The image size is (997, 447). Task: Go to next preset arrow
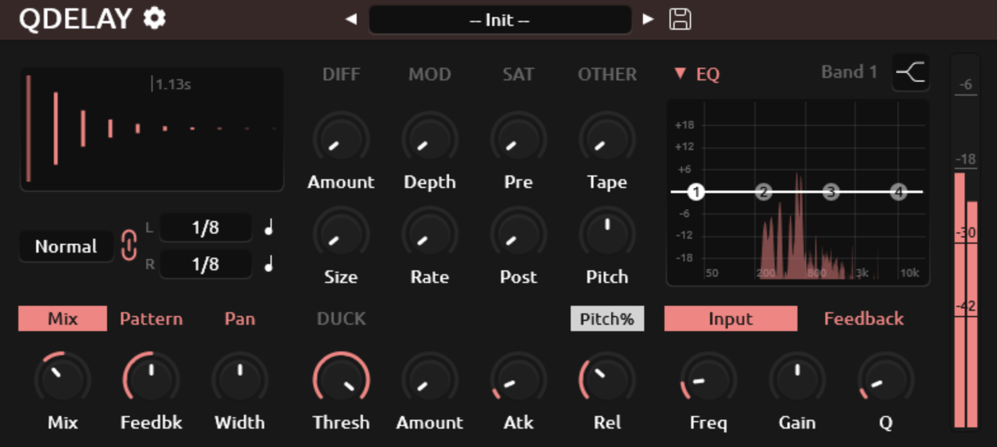click(x=647, y=19)
